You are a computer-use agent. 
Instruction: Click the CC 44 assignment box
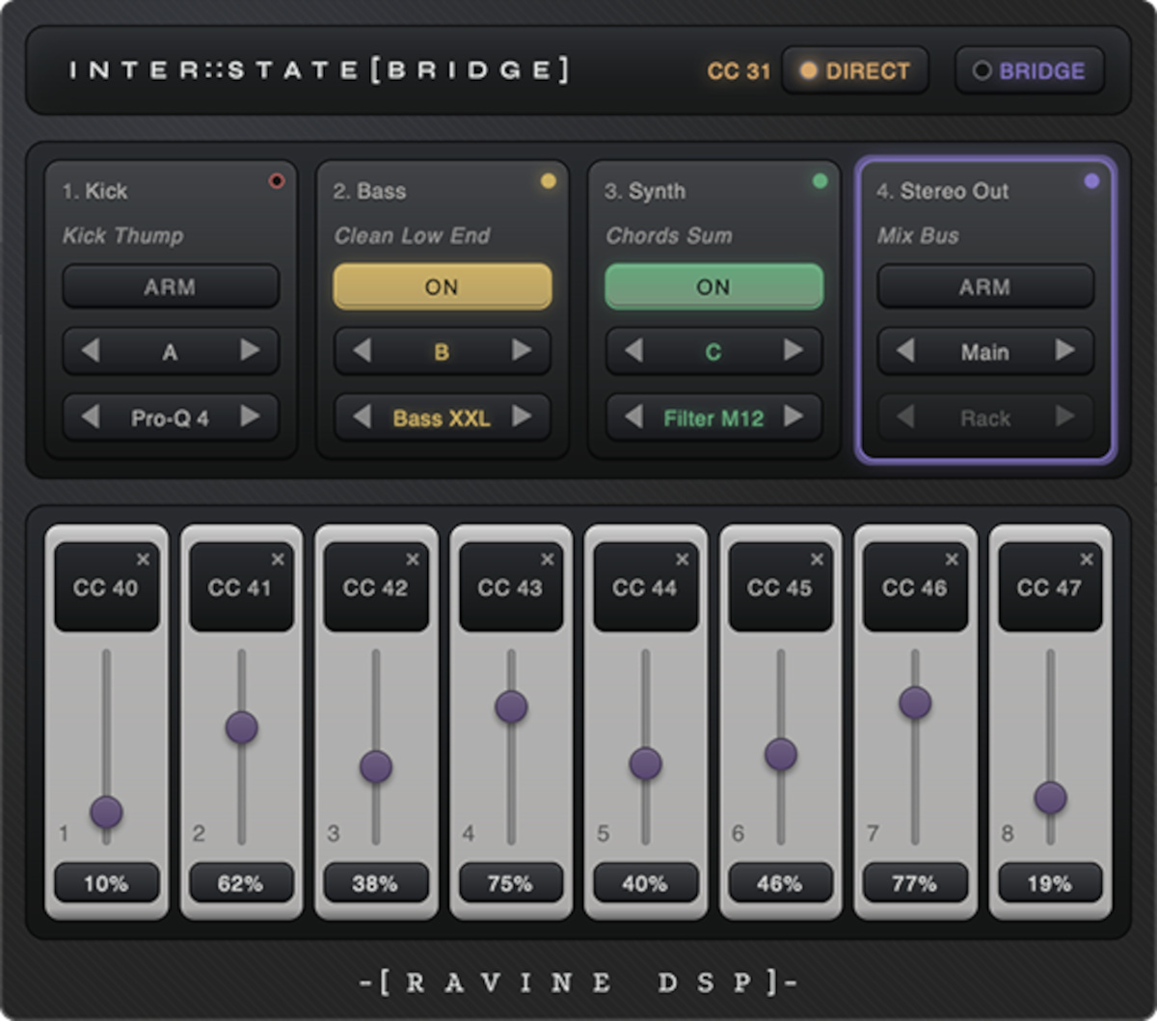[x=646, y=587]
